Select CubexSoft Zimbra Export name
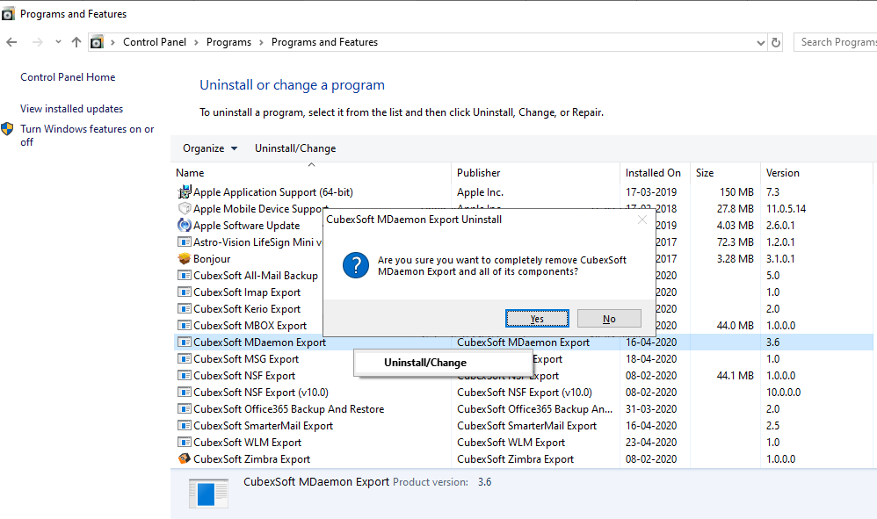Image resolution: width=877 pixels, height=519 pixels. click(251, 458)
